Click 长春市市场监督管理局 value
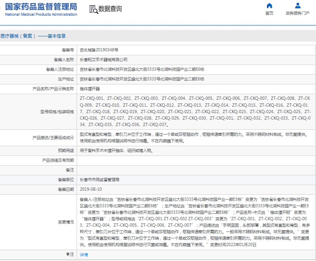Screen dimensions: 316x261 click(100, 179)
